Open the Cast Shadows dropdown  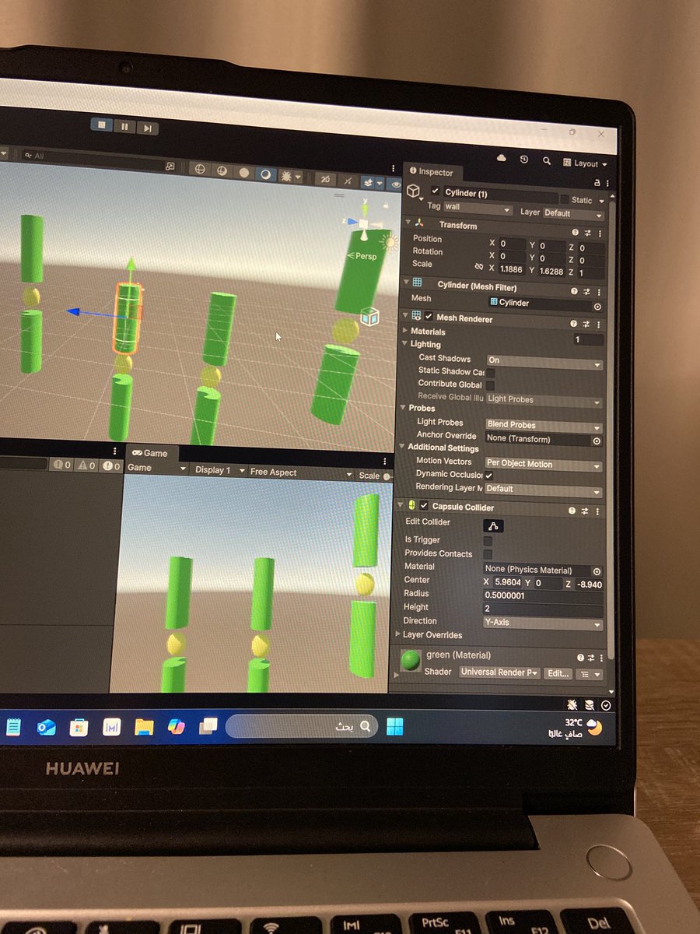click(544, 362)
